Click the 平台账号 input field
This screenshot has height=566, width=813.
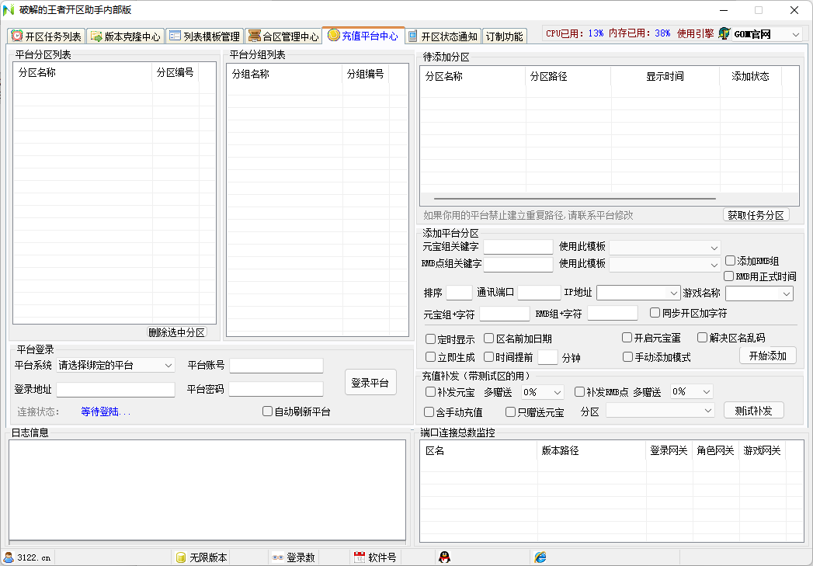(x=276, y=366)
